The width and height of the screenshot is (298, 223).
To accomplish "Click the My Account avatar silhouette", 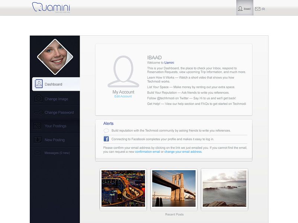I will [124, 72].
